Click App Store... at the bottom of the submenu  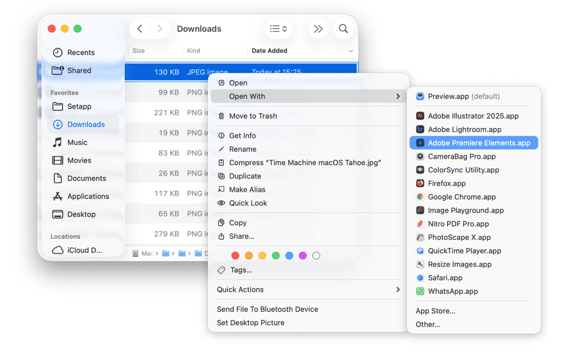(435, 311)
